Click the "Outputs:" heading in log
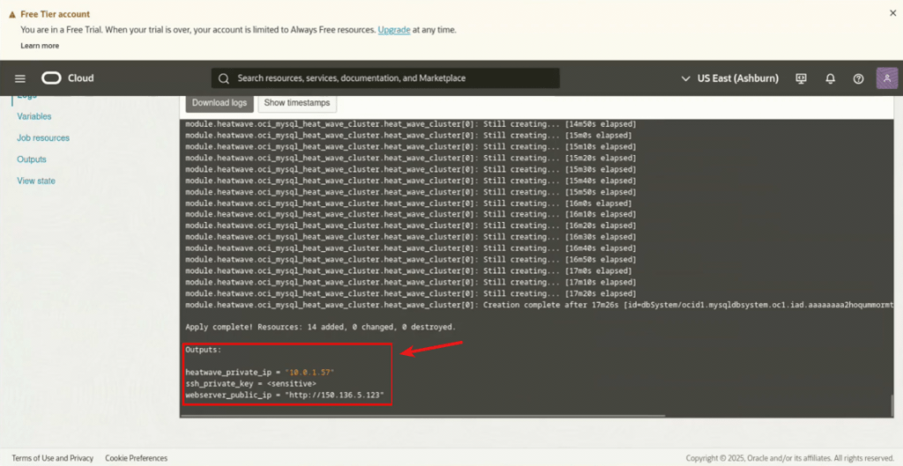 coord(204,349)
